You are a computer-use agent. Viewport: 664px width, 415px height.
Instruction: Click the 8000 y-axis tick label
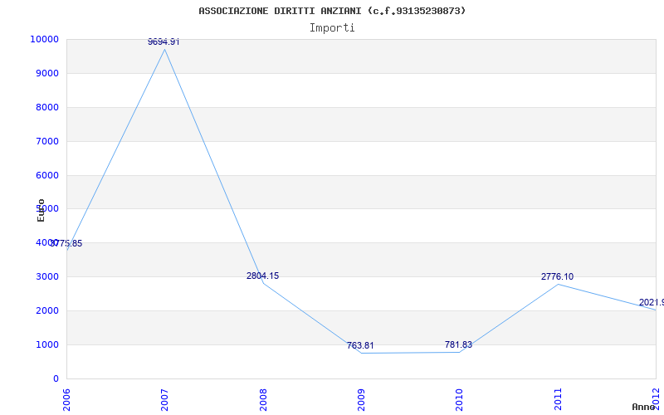click(x=47, y=107)
